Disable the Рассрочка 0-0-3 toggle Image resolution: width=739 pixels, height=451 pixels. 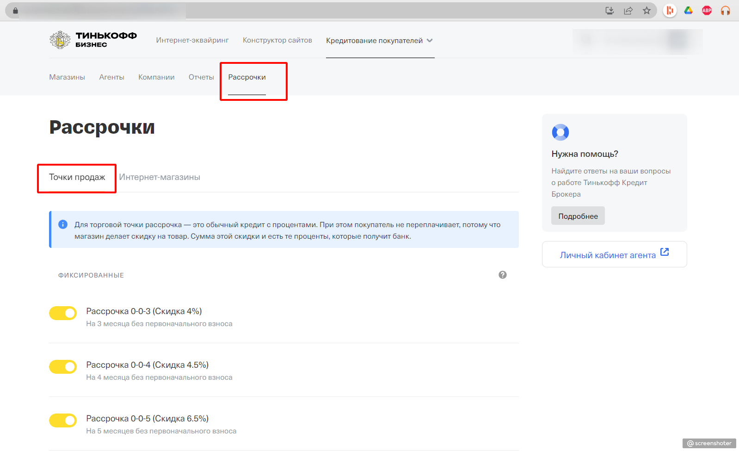pos(63,313)
